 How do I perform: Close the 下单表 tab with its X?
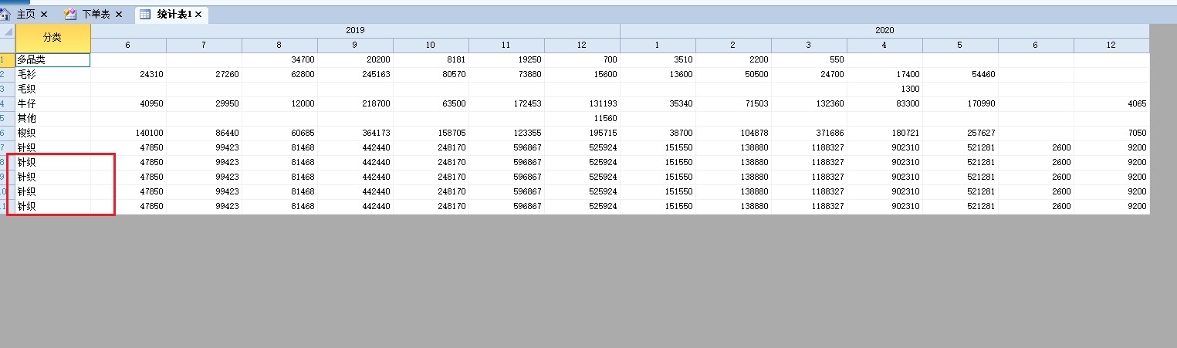(119, 15)
